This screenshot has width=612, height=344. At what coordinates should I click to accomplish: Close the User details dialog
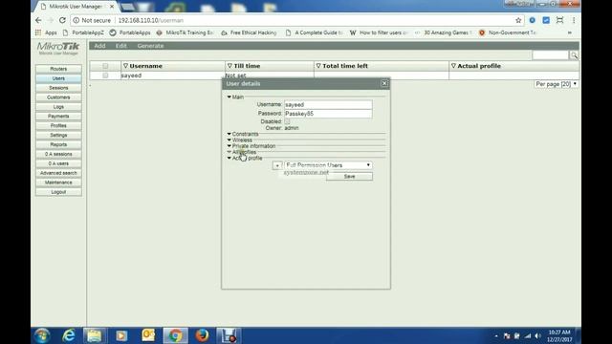[x=384, y=83]
